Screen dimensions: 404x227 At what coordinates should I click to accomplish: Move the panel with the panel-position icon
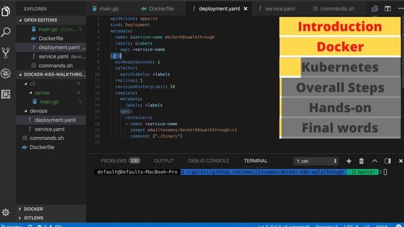click(x=388, y=161)
